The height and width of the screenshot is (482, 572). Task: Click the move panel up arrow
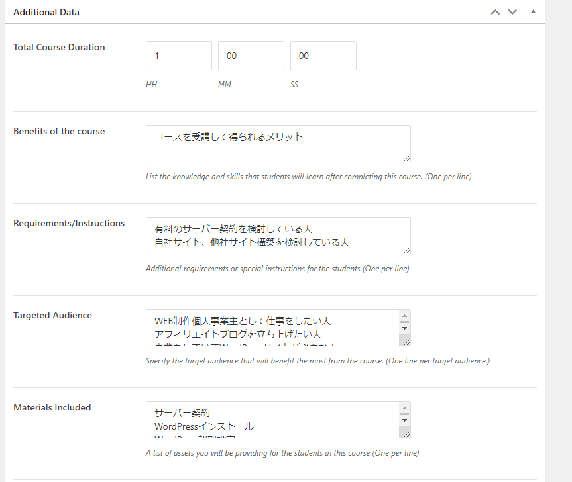pyautogui.click(x=494, y=12)
